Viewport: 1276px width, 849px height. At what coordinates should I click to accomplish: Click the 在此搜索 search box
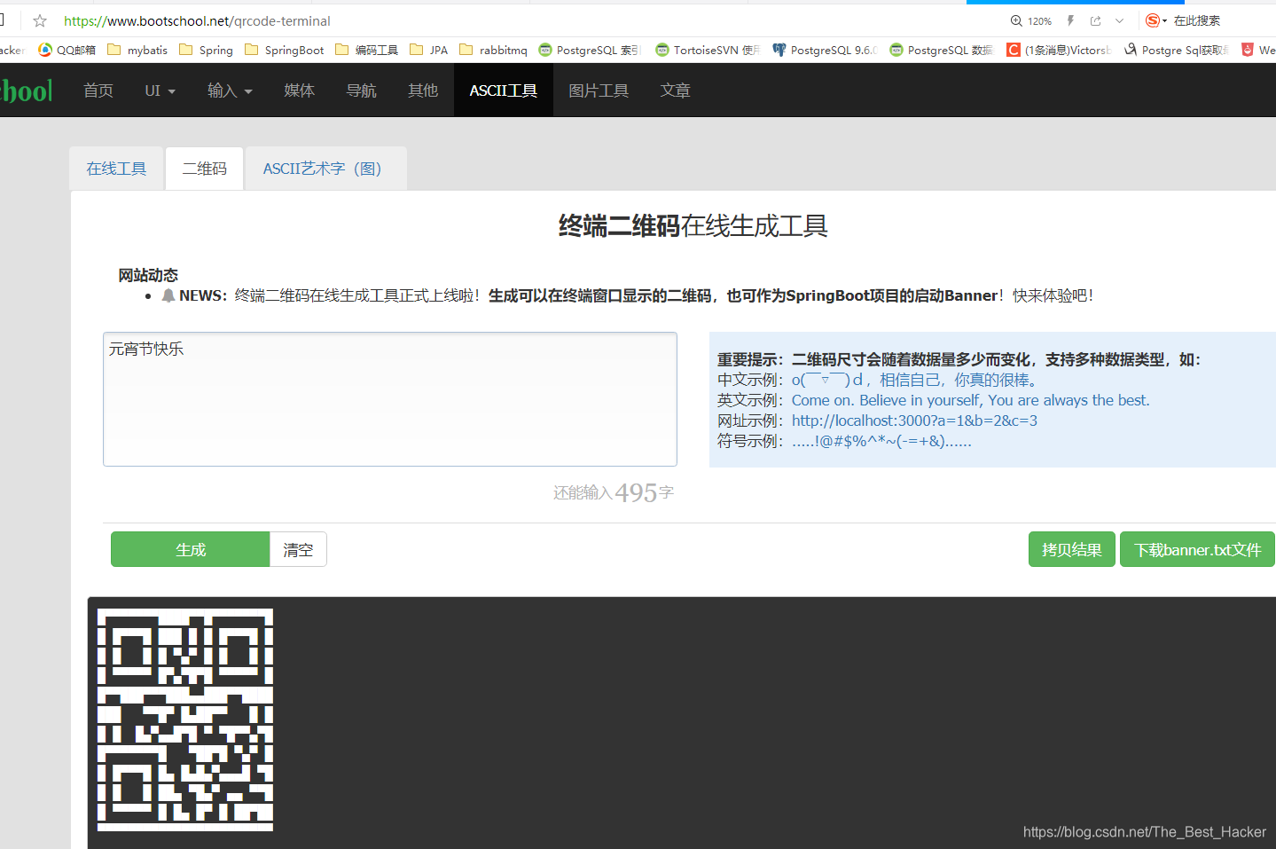[x=1197, y=20]
